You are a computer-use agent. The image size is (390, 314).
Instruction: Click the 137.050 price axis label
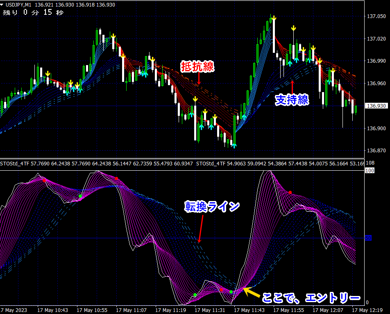(376, 16)
